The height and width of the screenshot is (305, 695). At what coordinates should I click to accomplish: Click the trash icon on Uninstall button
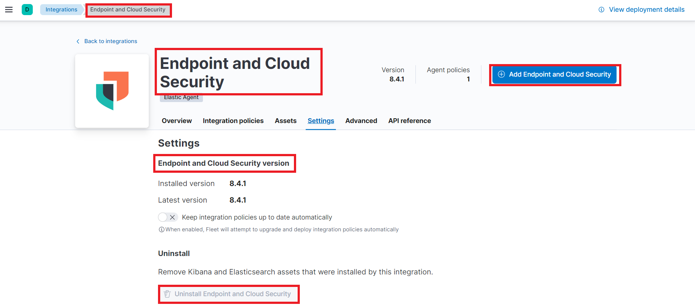(167, 294)
